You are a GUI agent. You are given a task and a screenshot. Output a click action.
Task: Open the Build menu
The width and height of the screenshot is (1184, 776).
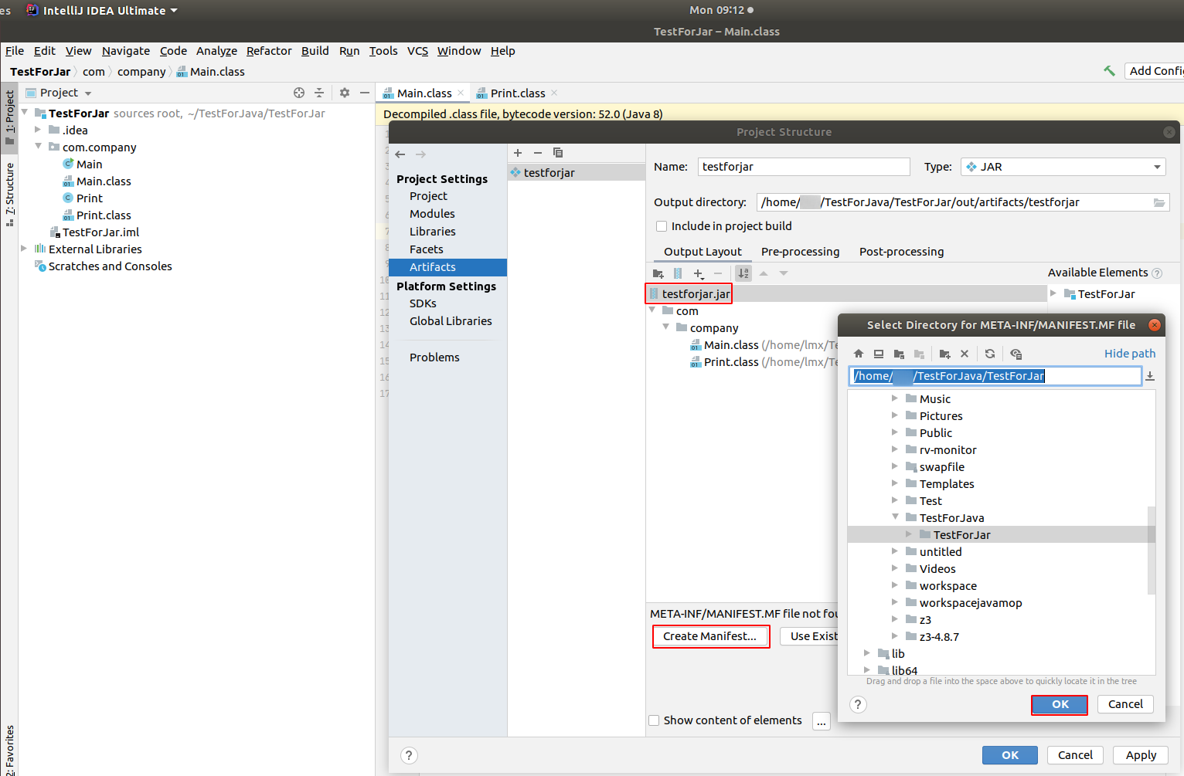click(x=315, y=51)
